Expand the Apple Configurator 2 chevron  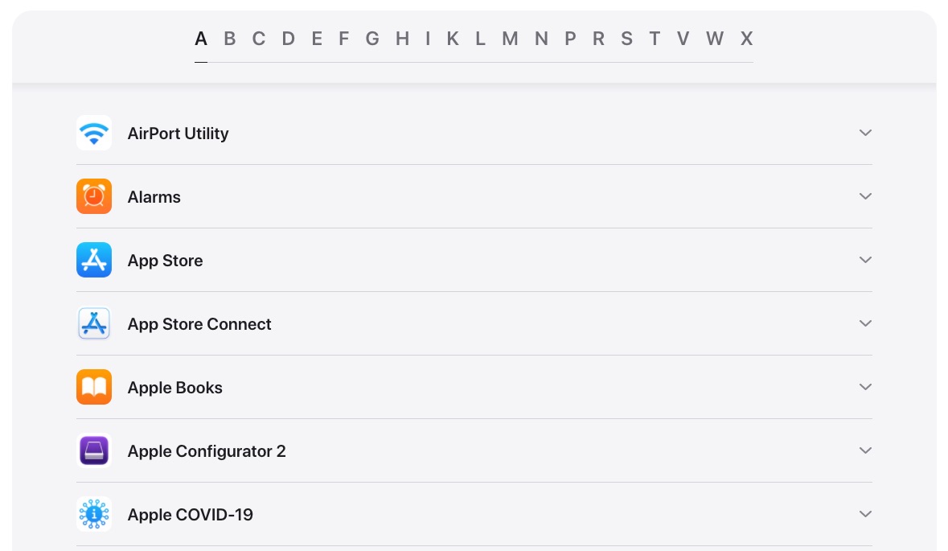pos(865,450)
